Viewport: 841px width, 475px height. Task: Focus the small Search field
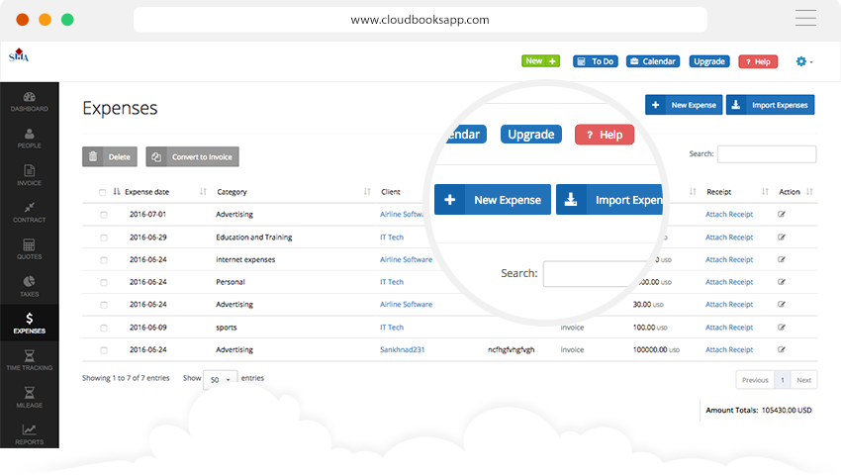[767, 154]
